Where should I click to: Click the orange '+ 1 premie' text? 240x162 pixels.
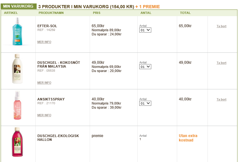click(147, 7)
